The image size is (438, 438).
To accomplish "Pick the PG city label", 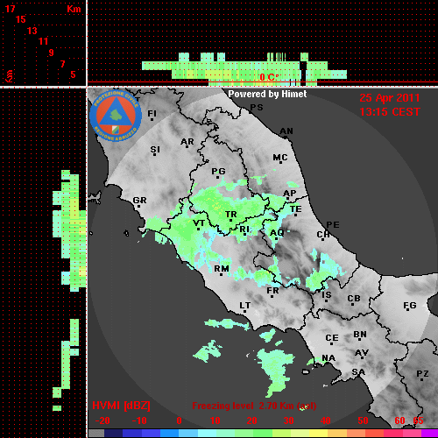I will [218, 171].
